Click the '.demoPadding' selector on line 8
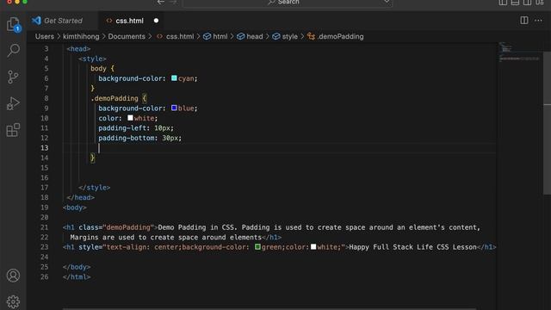Viewport: 551px width, 310px height. [115, 98]
